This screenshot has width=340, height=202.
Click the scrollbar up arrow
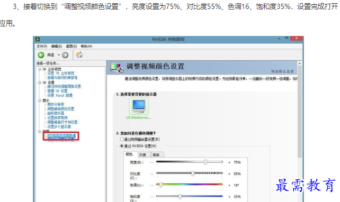[299, 63]
